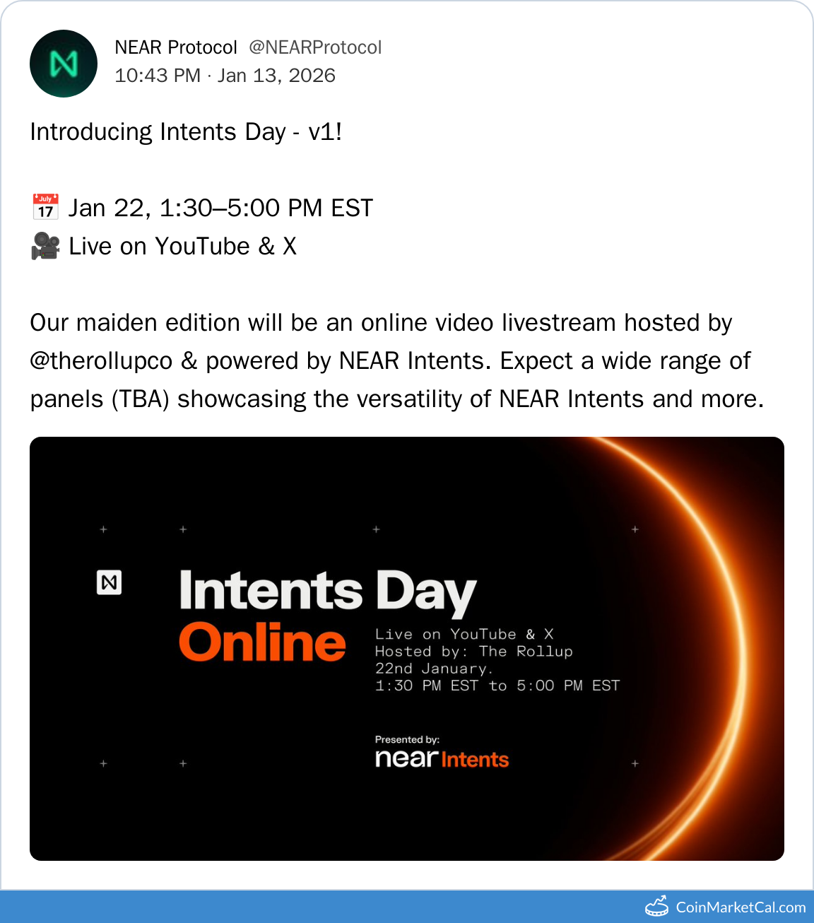Click "Hosted by: The Rollup" banner text

[x=473, y=652]
